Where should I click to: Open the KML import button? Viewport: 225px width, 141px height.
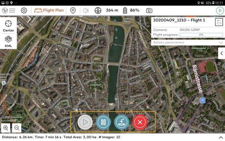coord(9,41)
